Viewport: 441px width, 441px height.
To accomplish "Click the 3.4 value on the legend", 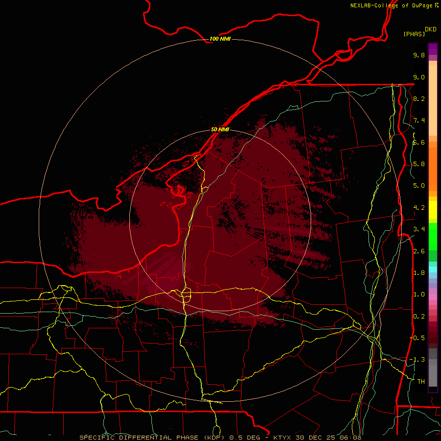I will click(x=419, y=229).
